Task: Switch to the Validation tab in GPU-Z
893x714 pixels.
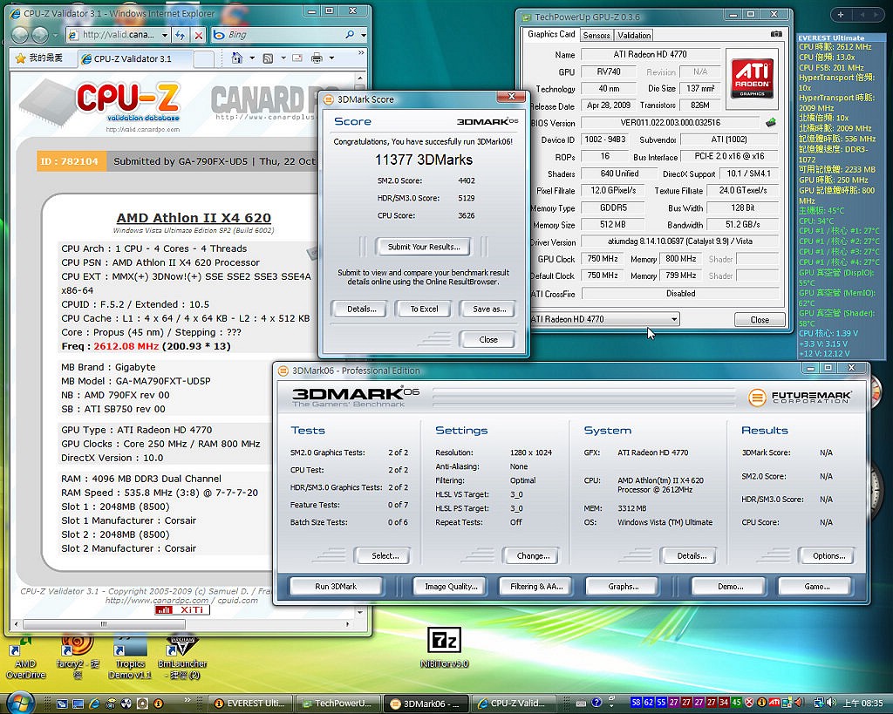Action: 634,35
